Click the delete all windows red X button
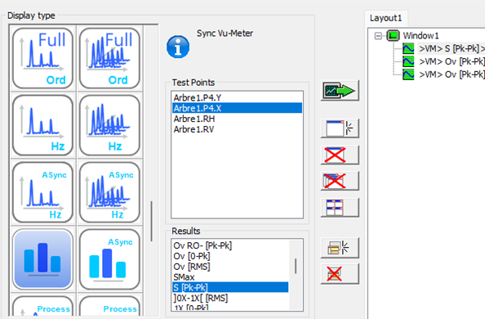 (340, 181)
